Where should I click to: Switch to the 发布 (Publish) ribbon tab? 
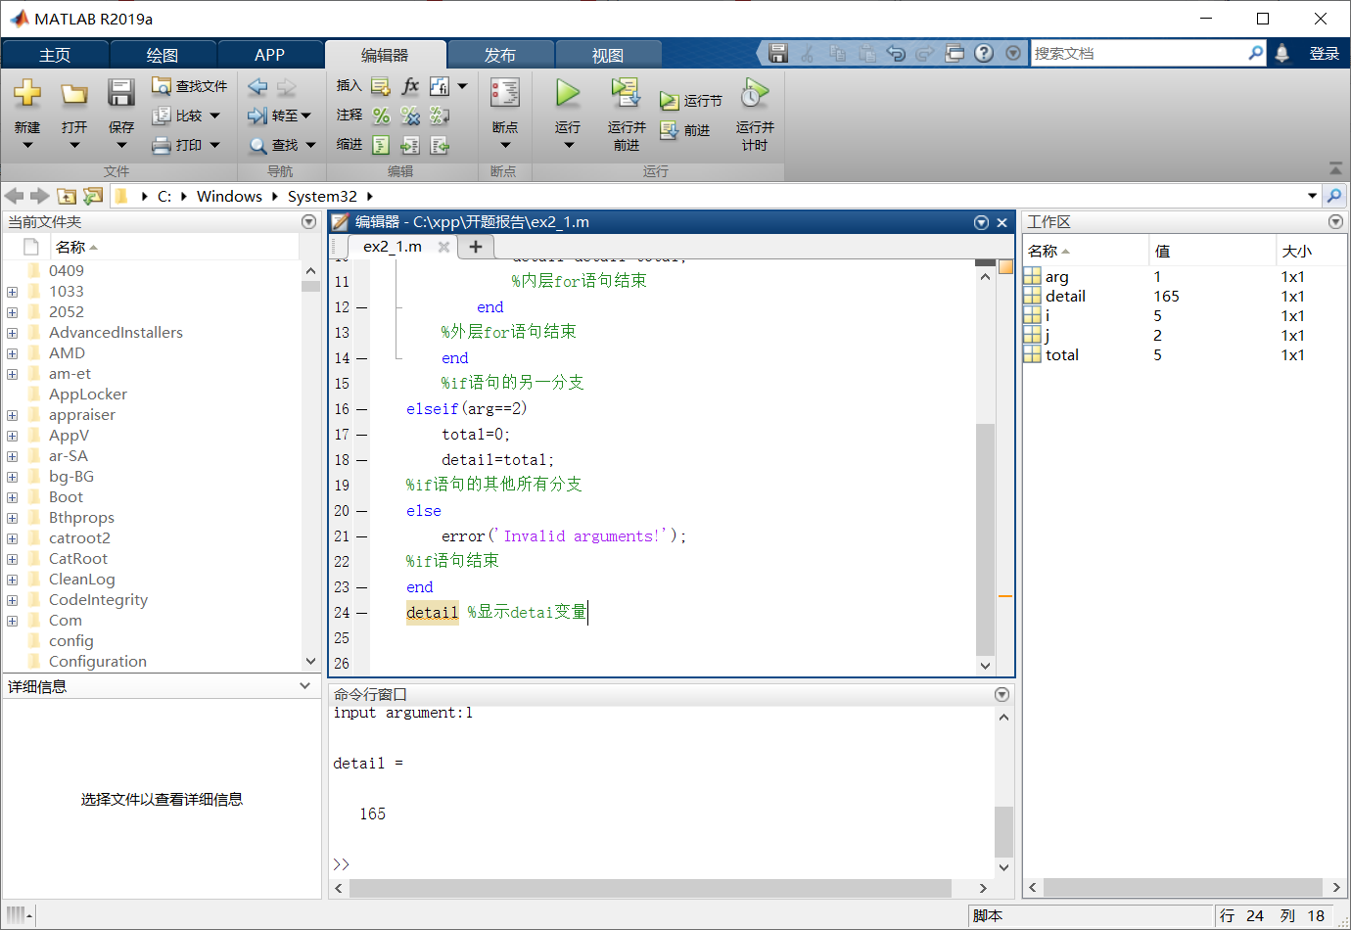[500, 55]
